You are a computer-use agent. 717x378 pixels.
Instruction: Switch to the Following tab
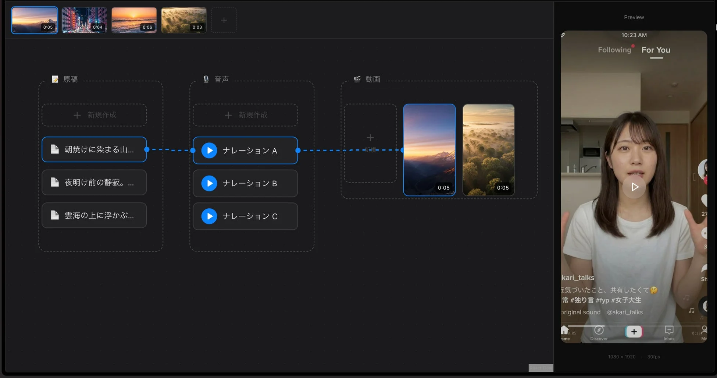pos(614,50)
